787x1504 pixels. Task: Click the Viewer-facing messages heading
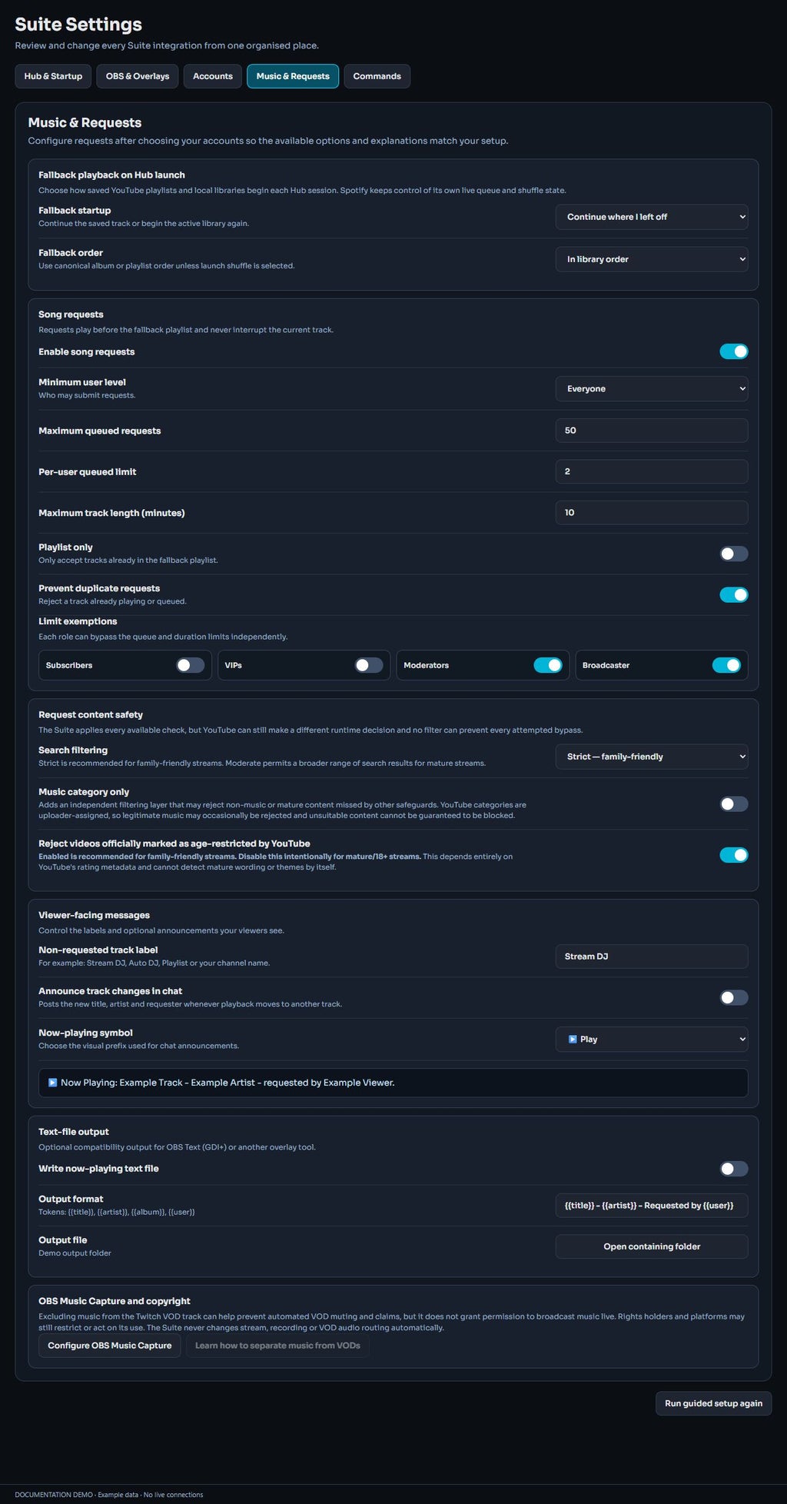coord(94,915)
